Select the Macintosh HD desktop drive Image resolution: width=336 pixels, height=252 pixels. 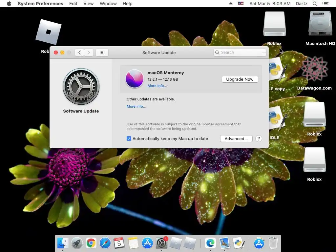click(x=320, y=24)
